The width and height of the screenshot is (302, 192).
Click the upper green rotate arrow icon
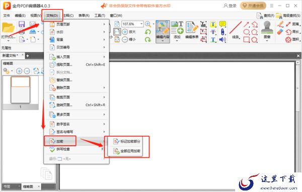click(148, 32)
